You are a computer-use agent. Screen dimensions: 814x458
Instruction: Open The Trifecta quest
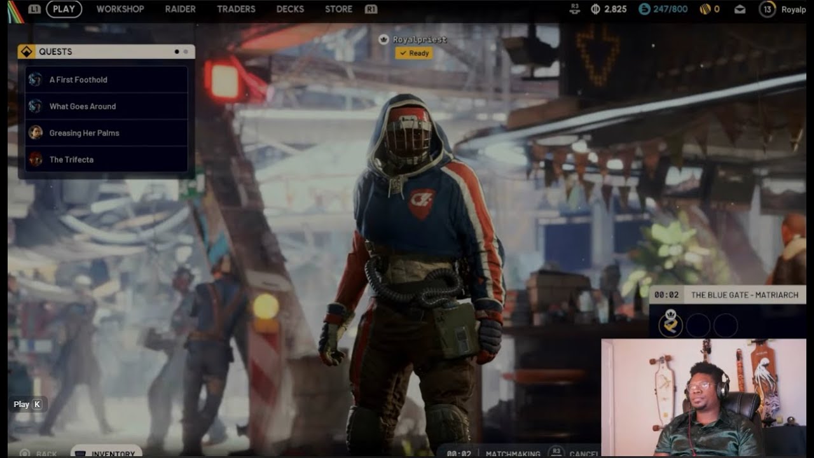coord(106,160)
